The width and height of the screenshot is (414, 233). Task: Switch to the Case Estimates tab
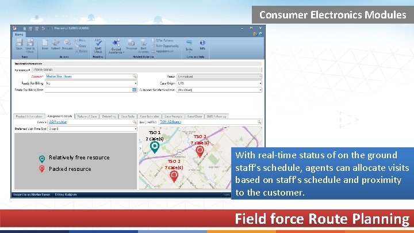point(149,116)
